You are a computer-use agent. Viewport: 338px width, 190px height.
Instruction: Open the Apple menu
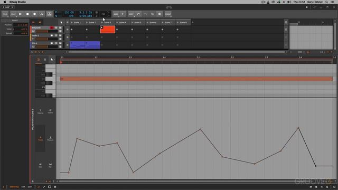[x=5, y=2]
